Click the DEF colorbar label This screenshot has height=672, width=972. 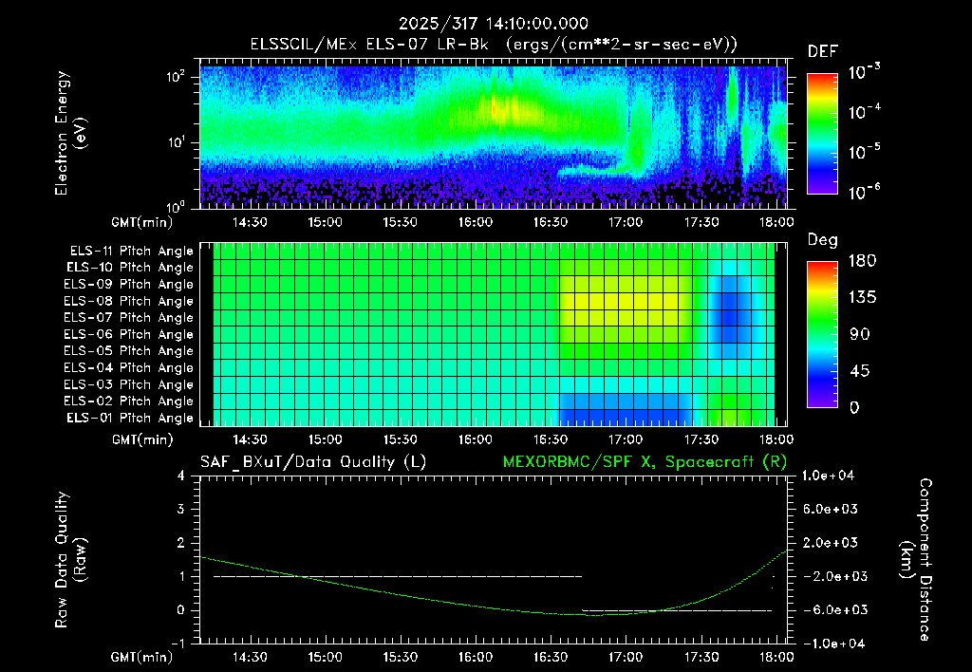(823, 51)
